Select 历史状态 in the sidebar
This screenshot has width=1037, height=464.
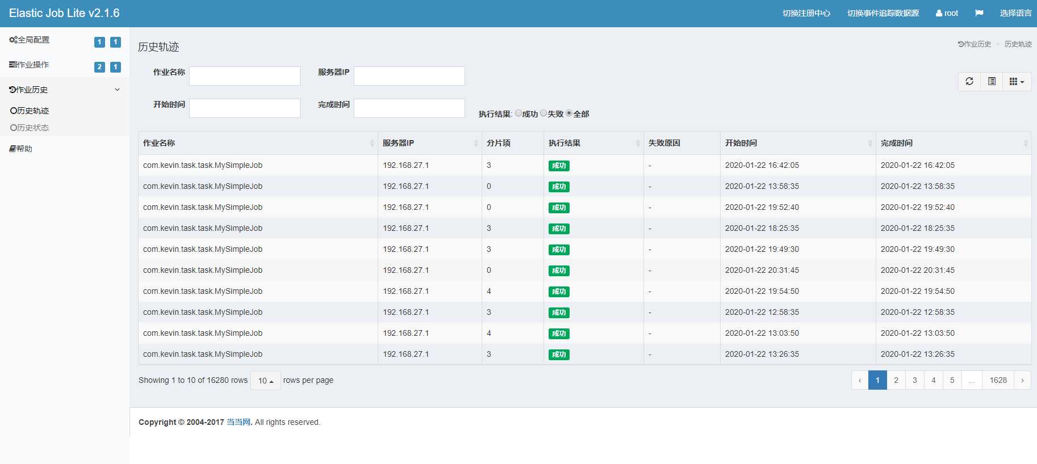click(30, 128)
